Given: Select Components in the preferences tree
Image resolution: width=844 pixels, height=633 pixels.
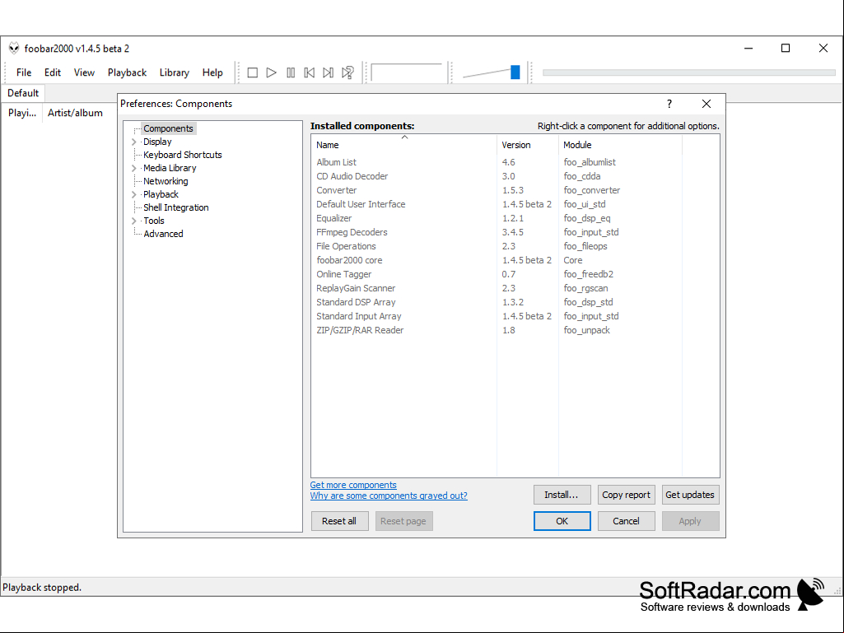Looking at the screenshot, I should point(168,128).
